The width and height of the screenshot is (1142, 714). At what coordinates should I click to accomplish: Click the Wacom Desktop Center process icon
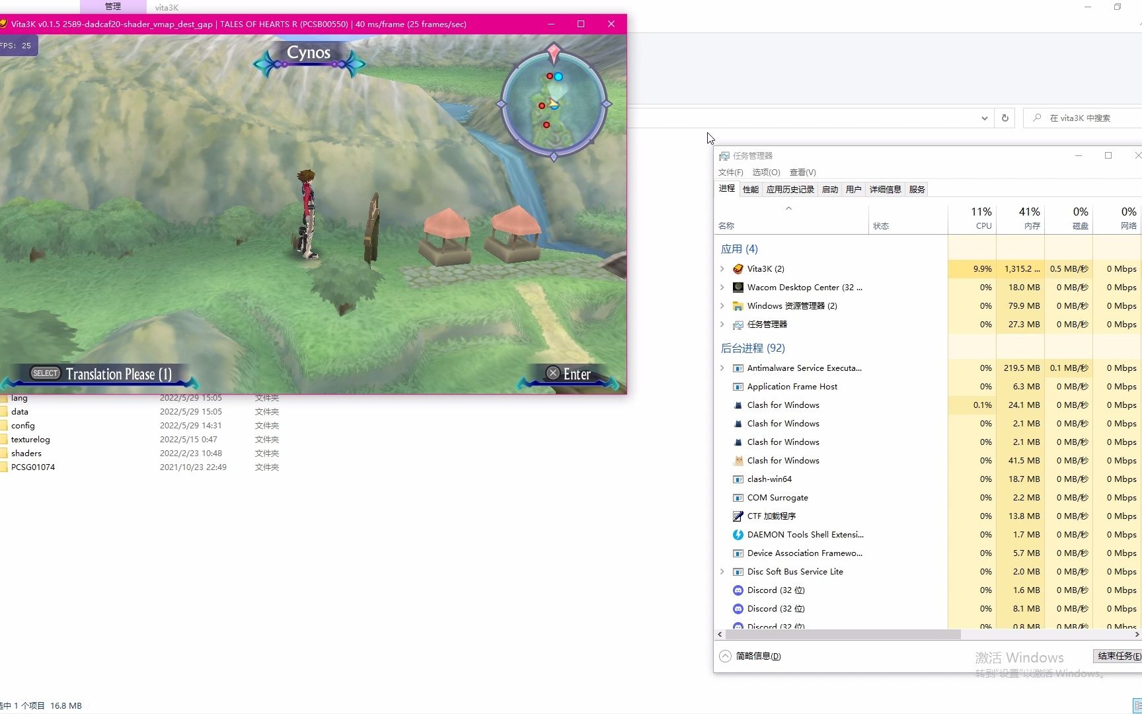coord(738,288)
